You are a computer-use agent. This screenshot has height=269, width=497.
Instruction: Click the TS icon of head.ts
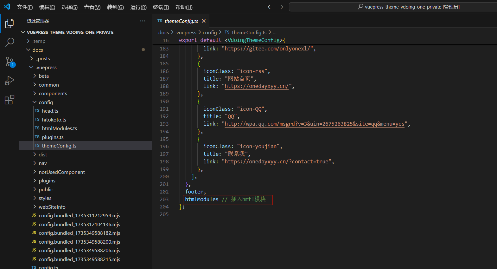37,111
